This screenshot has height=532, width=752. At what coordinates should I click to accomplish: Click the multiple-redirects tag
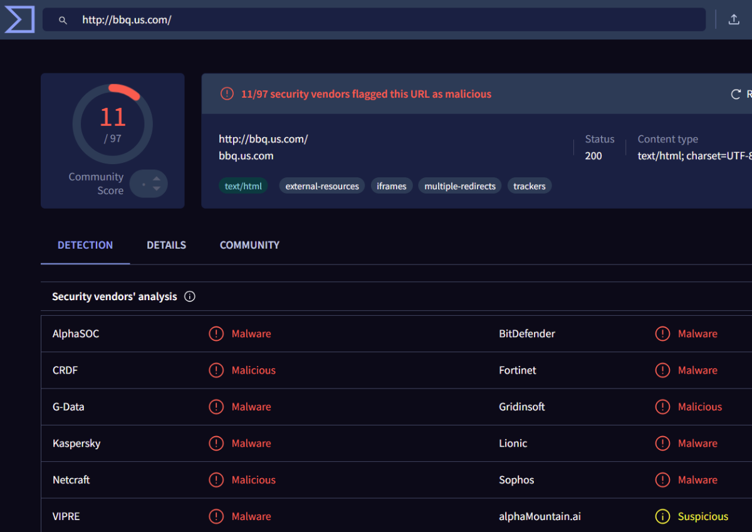460,186
